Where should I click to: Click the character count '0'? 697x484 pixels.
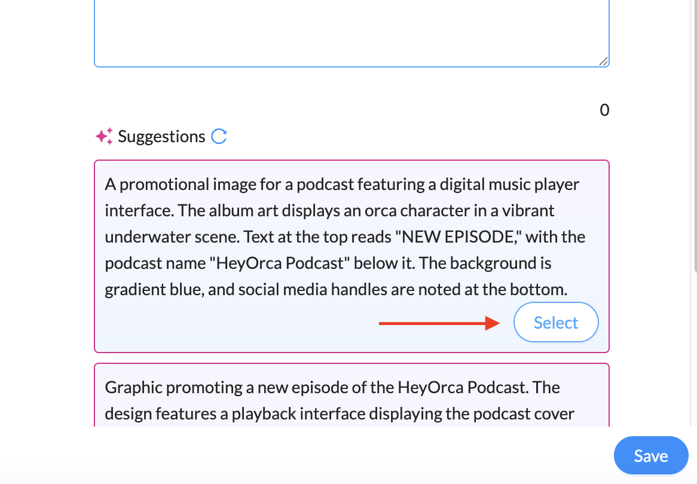604,110
